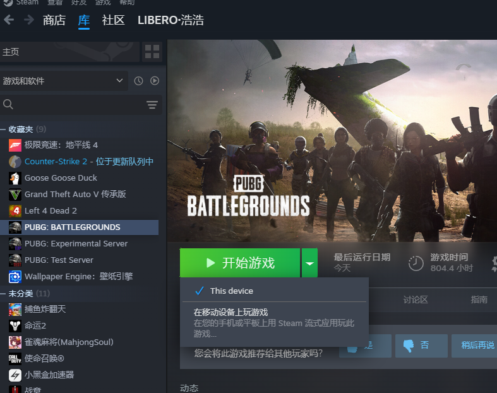The width and height of the screenshot is (497, 393).
Task: Switch to the 商店 tab
Action: pos(54,20)
